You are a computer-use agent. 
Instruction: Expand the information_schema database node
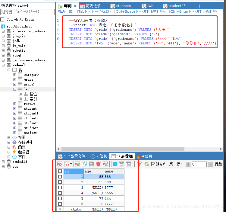[3, 31]
